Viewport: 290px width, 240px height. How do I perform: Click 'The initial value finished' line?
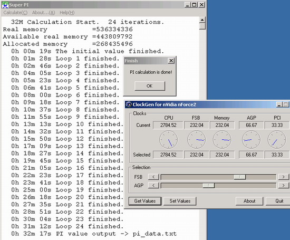[88, 51]
